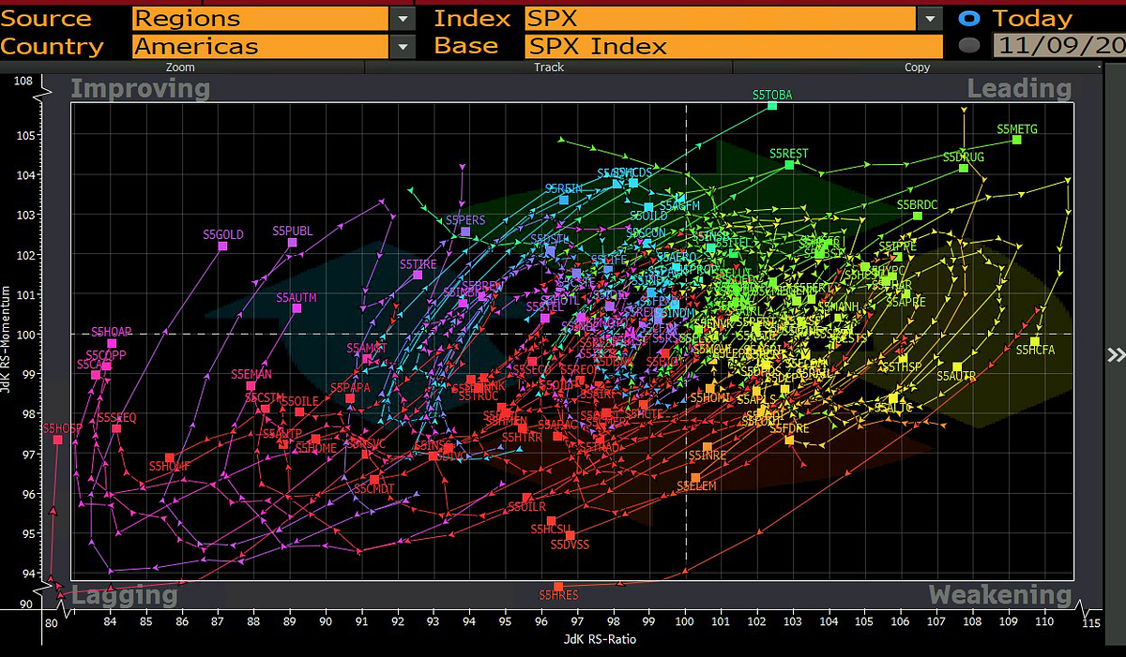Click the Improving quadrant label

[140, 88]
